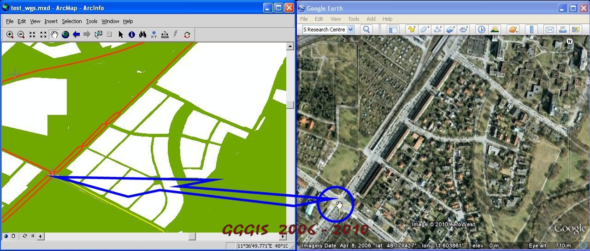Click the Clear Selected Features icon
Image resolution: width=590 pixels, height=251 pixels.
click(109, 35)
